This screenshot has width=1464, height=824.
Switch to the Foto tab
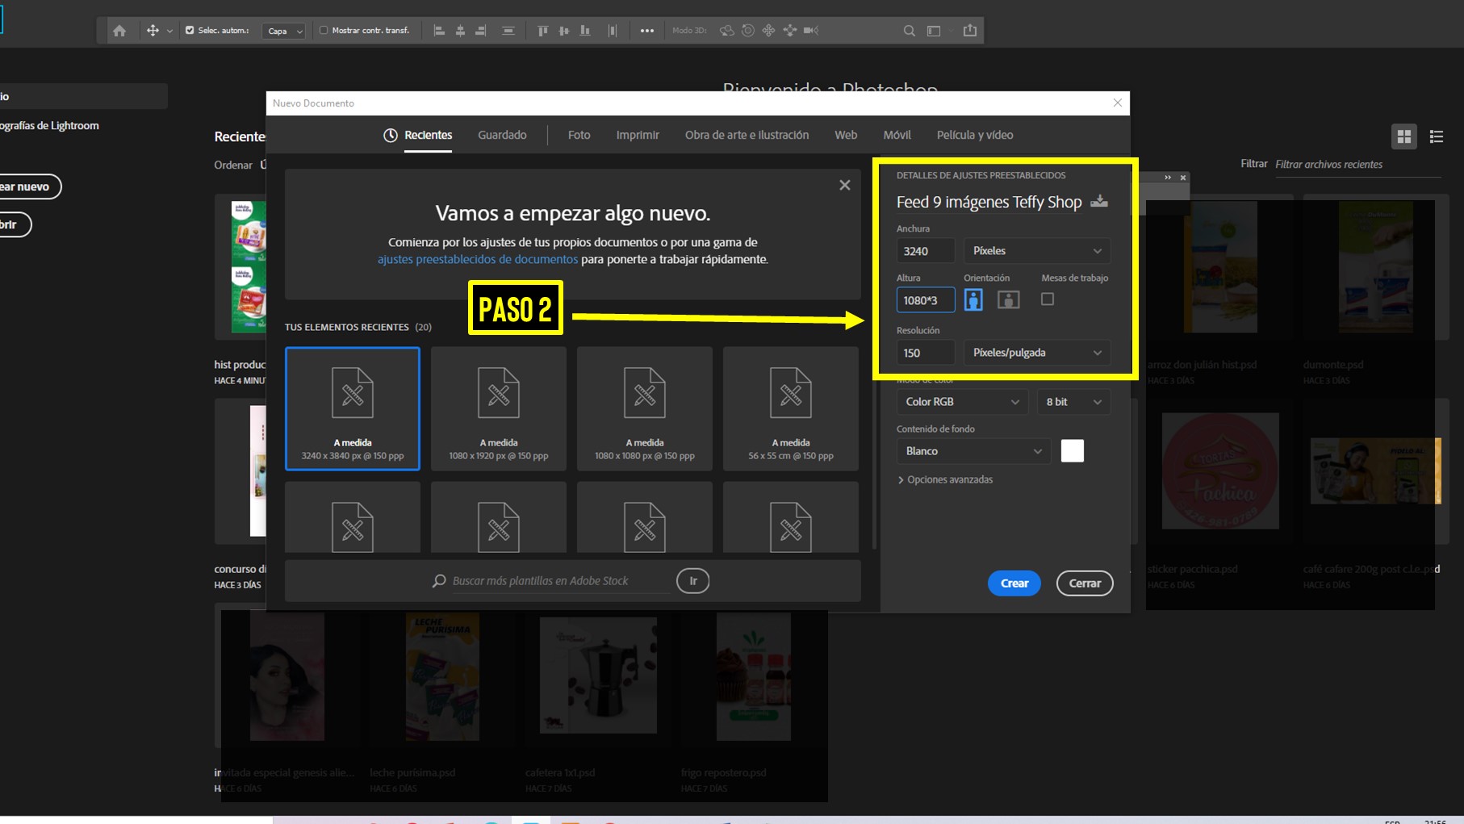pos(579,135)
